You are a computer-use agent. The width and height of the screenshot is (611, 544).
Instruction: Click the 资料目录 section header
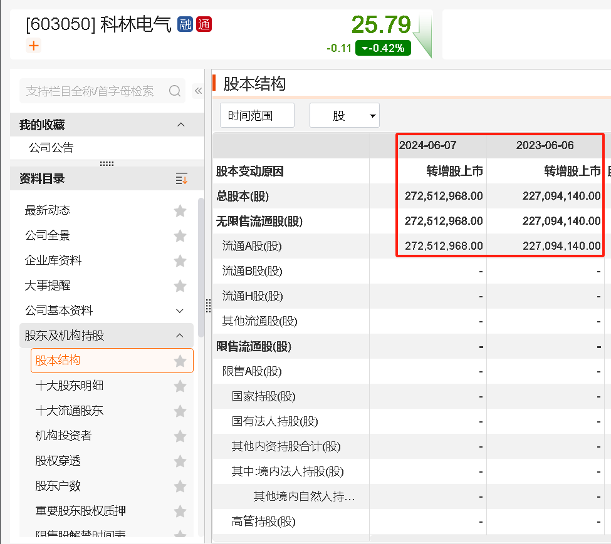pyautogui.click(x=107, y=178)
